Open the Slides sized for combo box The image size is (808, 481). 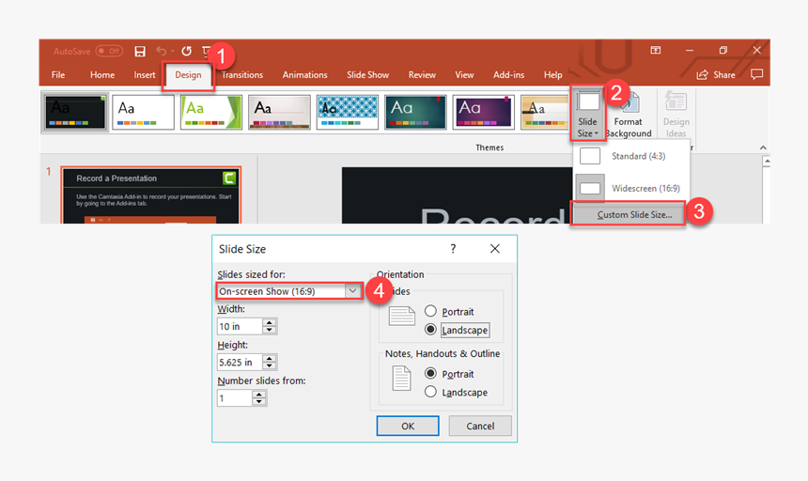pos(288,291)
